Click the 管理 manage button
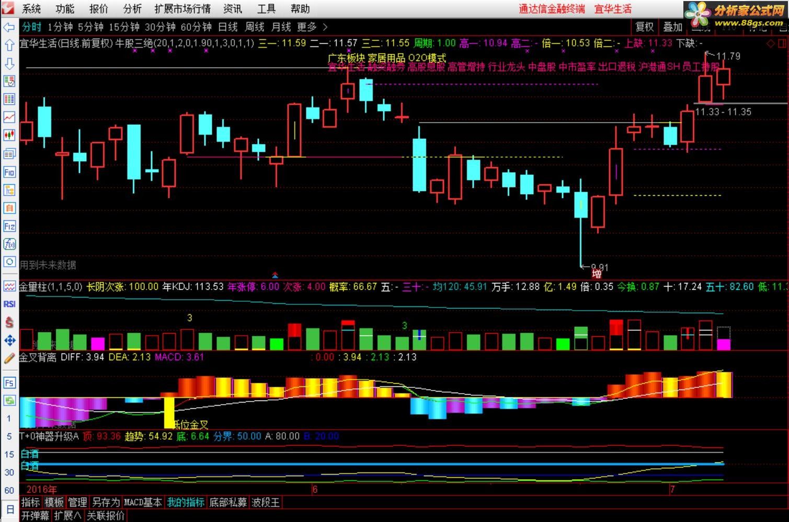The width and height of the screenshot is (789, 522). point(77,503)
